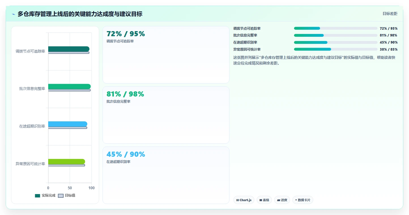409x215 pixels.
Task: Click the x-axis tick label 100
Action: [91, 188]
